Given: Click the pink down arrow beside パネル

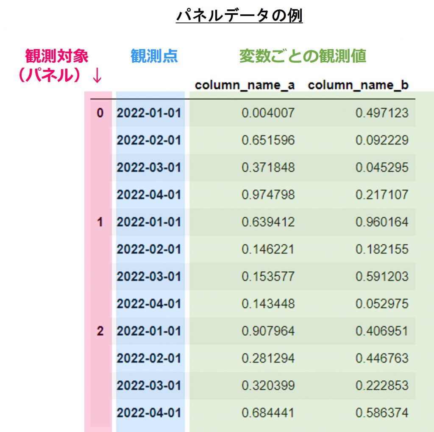Looking at the screenshot, I should tap(97, 76).
